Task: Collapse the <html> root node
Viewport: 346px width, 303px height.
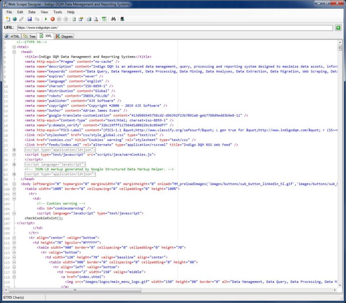Action: pos(14,47)
